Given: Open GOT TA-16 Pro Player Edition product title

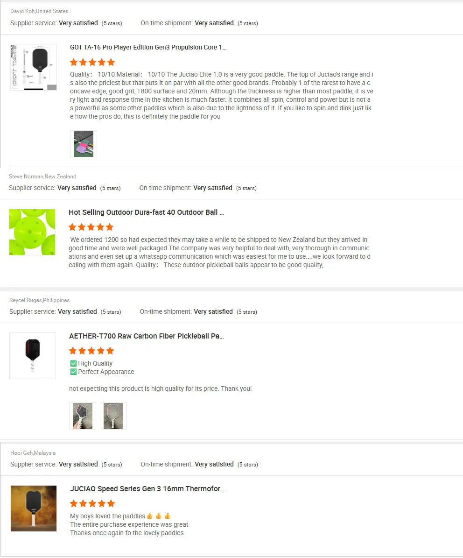Looking at the screenshot, I should (148, 47).
